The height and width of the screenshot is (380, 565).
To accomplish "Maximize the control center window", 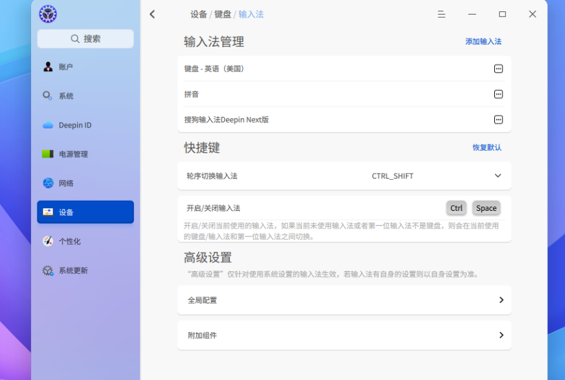I will (x=503, y=15).
